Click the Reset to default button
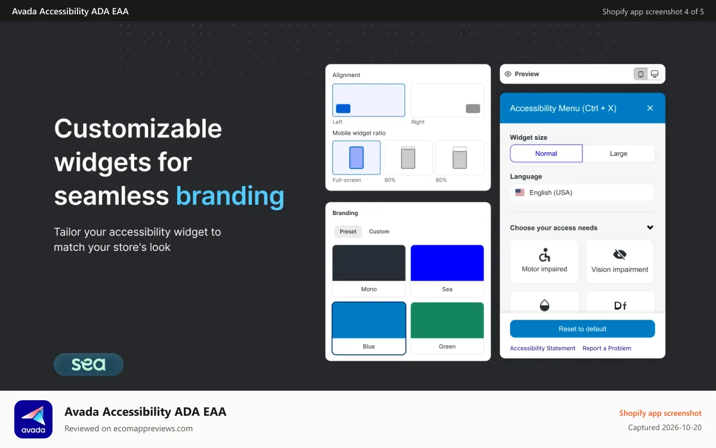 (582, 329)
